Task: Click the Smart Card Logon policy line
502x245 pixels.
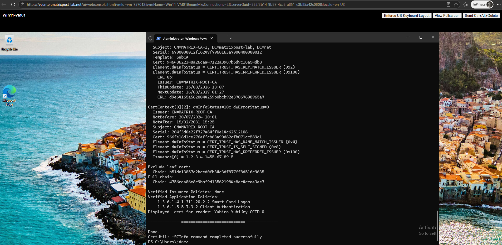Action: [204, 202]
